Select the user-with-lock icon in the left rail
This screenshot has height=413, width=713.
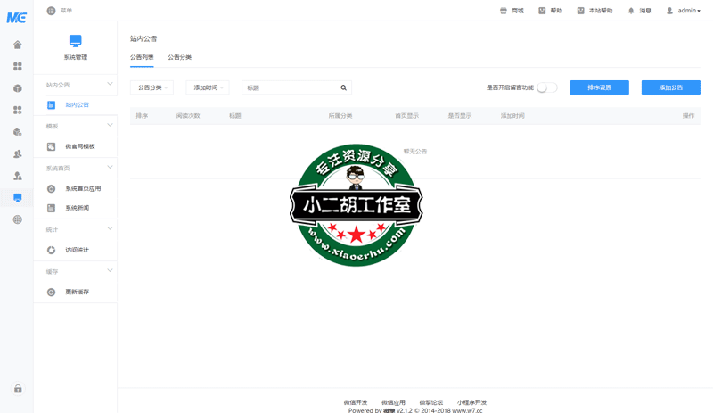[x=17, y=176]
